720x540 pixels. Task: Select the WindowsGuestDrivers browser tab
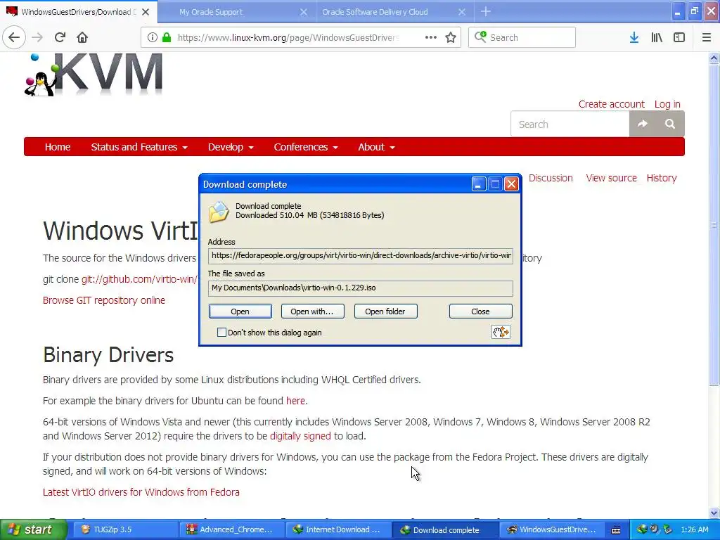click(79, 12)
